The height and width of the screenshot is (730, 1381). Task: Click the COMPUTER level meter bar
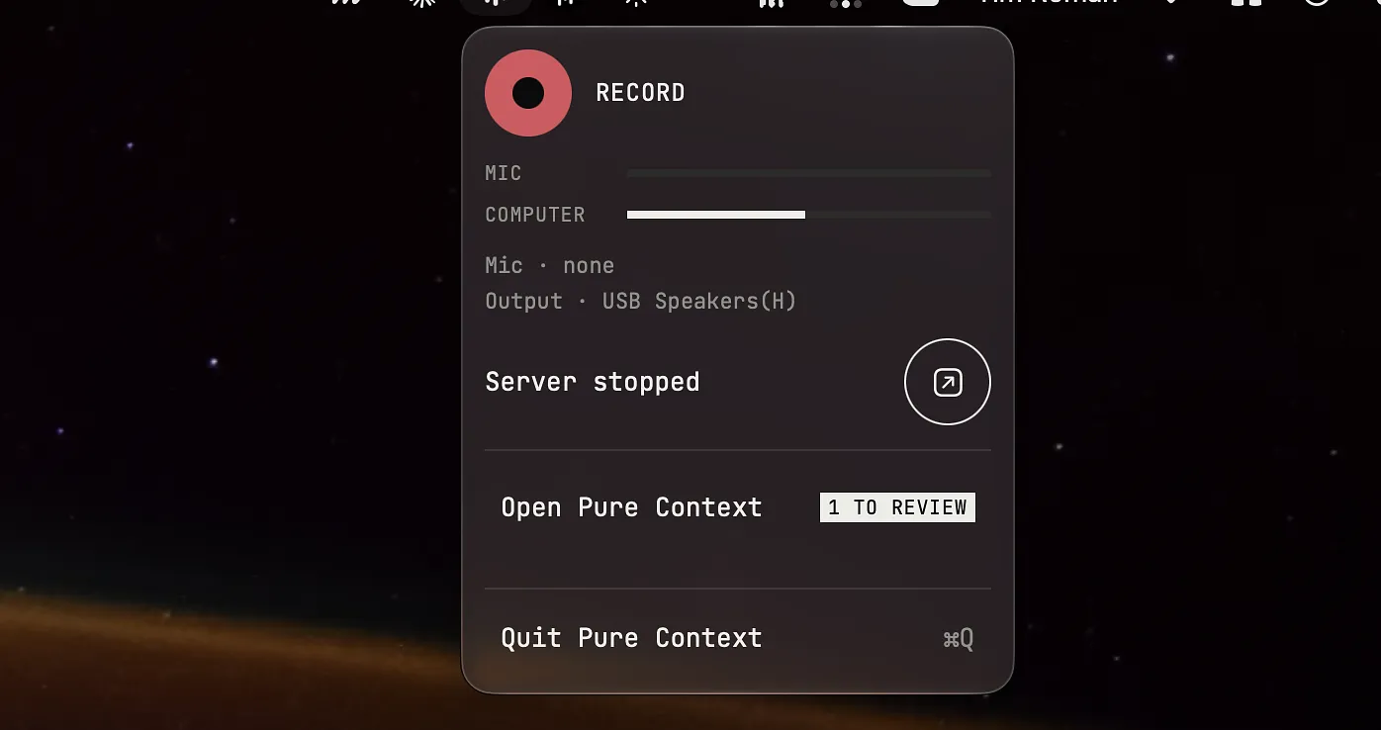tap(809, 215)
